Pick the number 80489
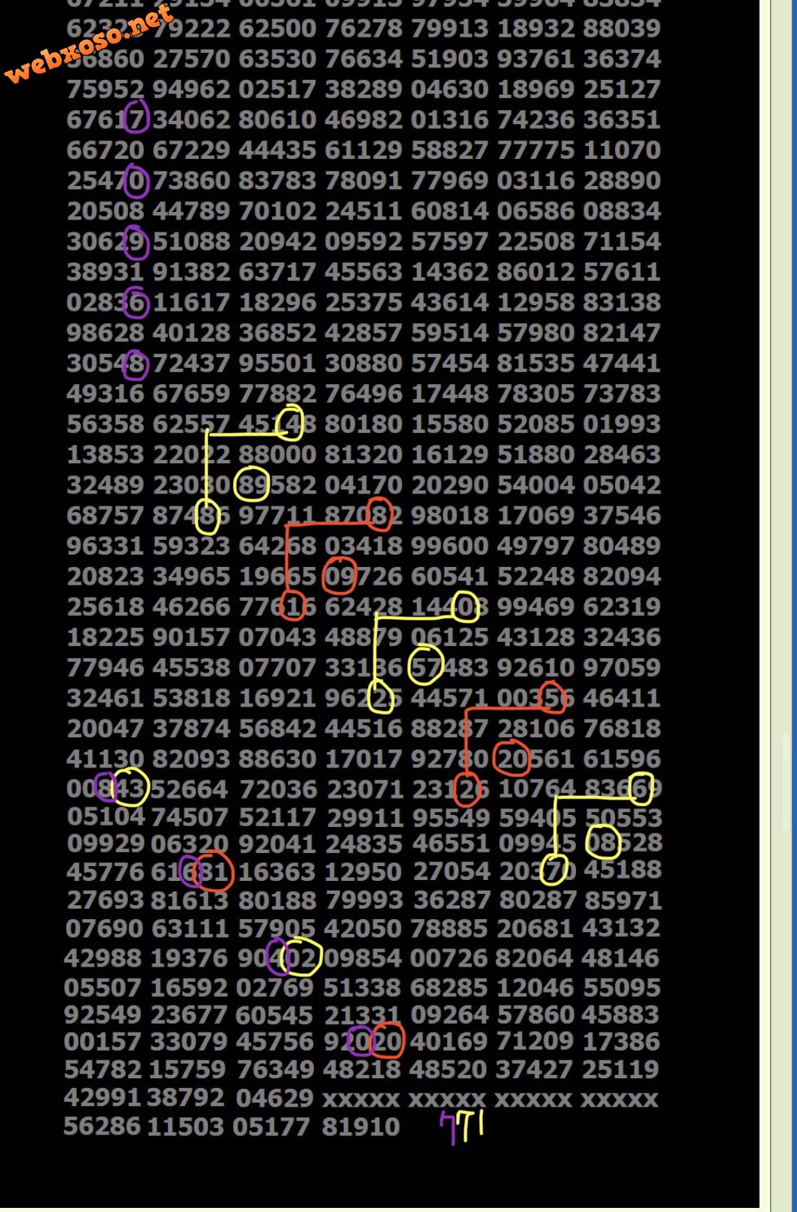Screen dimensions: 797x1212 click(622, 546)
